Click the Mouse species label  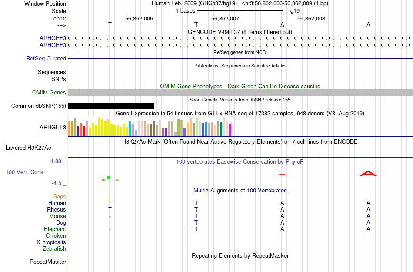click(57, 216)
